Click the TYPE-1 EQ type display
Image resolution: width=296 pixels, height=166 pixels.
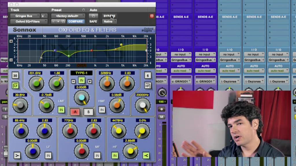point(82,73)
